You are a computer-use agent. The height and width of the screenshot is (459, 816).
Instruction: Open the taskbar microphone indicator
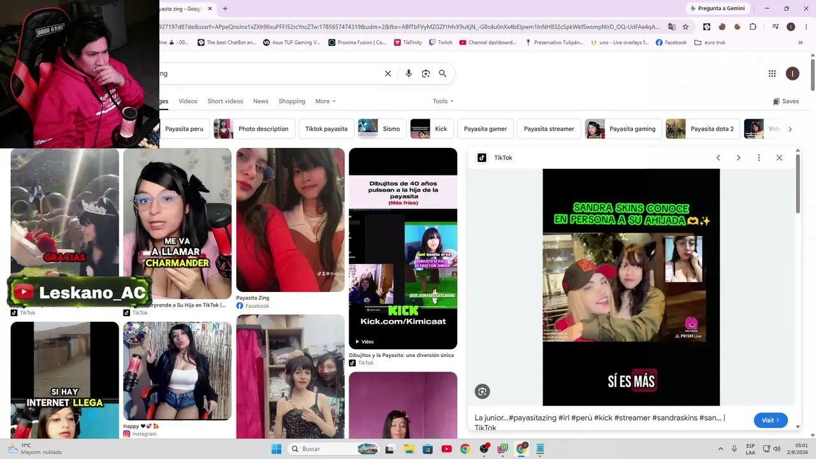734,449
